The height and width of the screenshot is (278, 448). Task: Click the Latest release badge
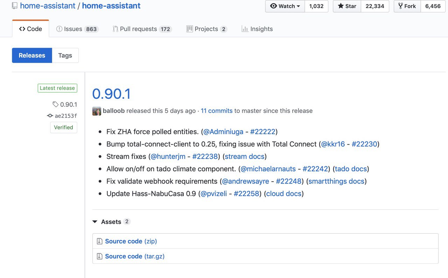[x=57, y=88]
